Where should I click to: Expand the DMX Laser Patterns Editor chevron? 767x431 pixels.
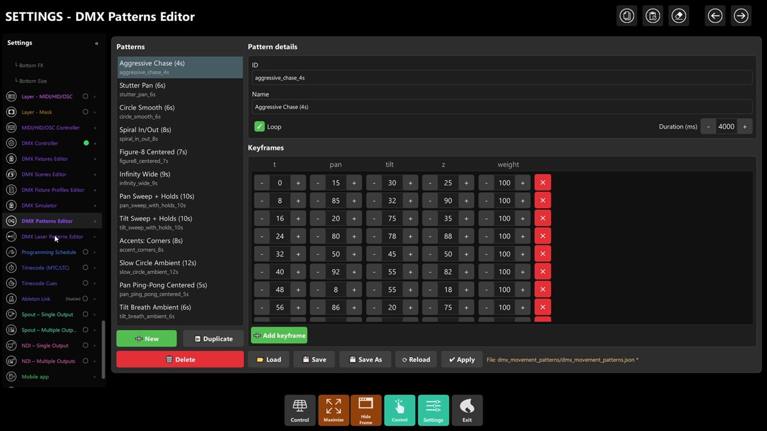click(95, 236)
